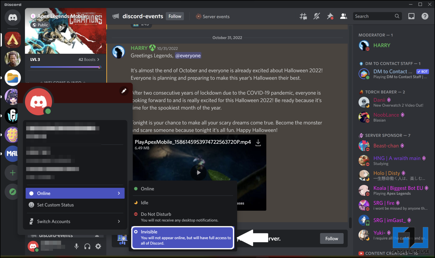The image size is (435, 258).
Task: Click profile popup large avatar
Action: point(39,101)
